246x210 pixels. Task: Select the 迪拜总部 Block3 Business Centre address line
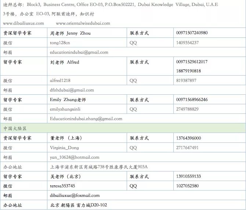[x=111, y=4]
